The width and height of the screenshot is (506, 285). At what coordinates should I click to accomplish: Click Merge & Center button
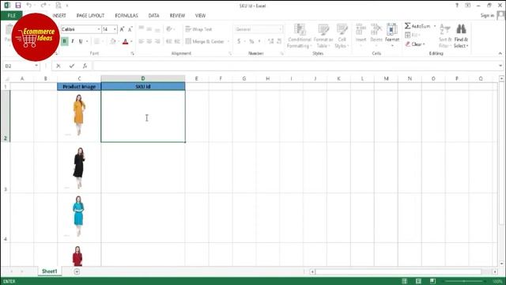pyautogui.click(x=205, y=41)
